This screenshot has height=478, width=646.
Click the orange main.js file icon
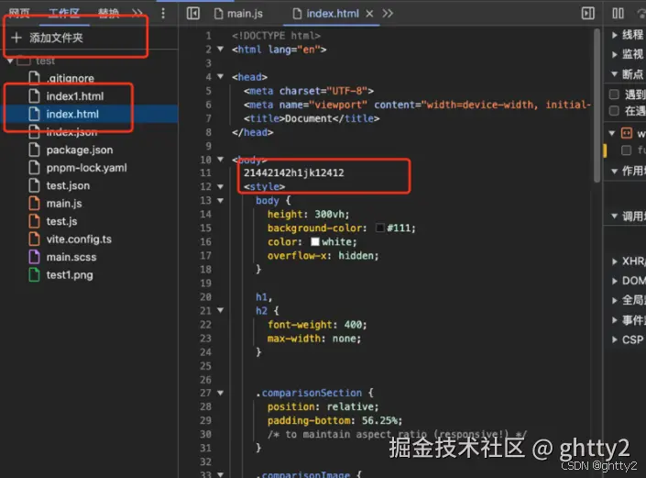(34, 204)
